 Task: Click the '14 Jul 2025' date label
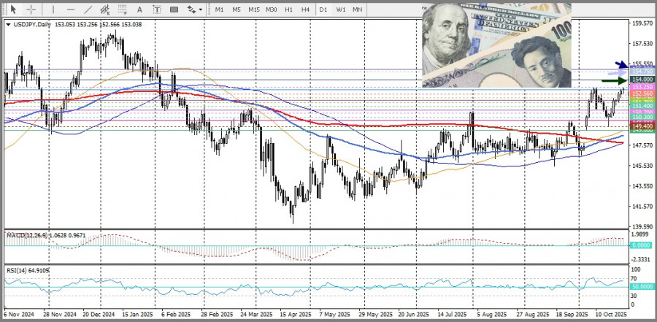(452, 315)
